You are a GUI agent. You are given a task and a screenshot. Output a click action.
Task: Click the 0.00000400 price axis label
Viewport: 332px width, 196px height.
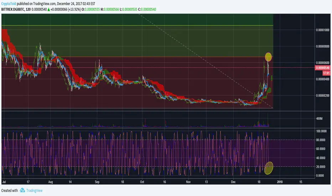[323, 79]
